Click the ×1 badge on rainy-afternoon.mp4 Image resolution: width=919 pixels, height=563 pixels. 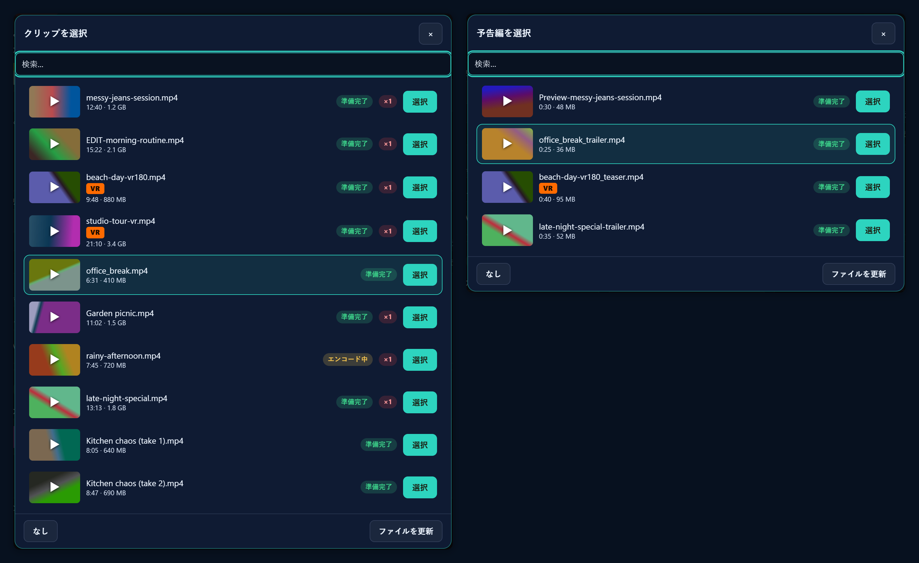pyautogui.click(x=388, y=359)
